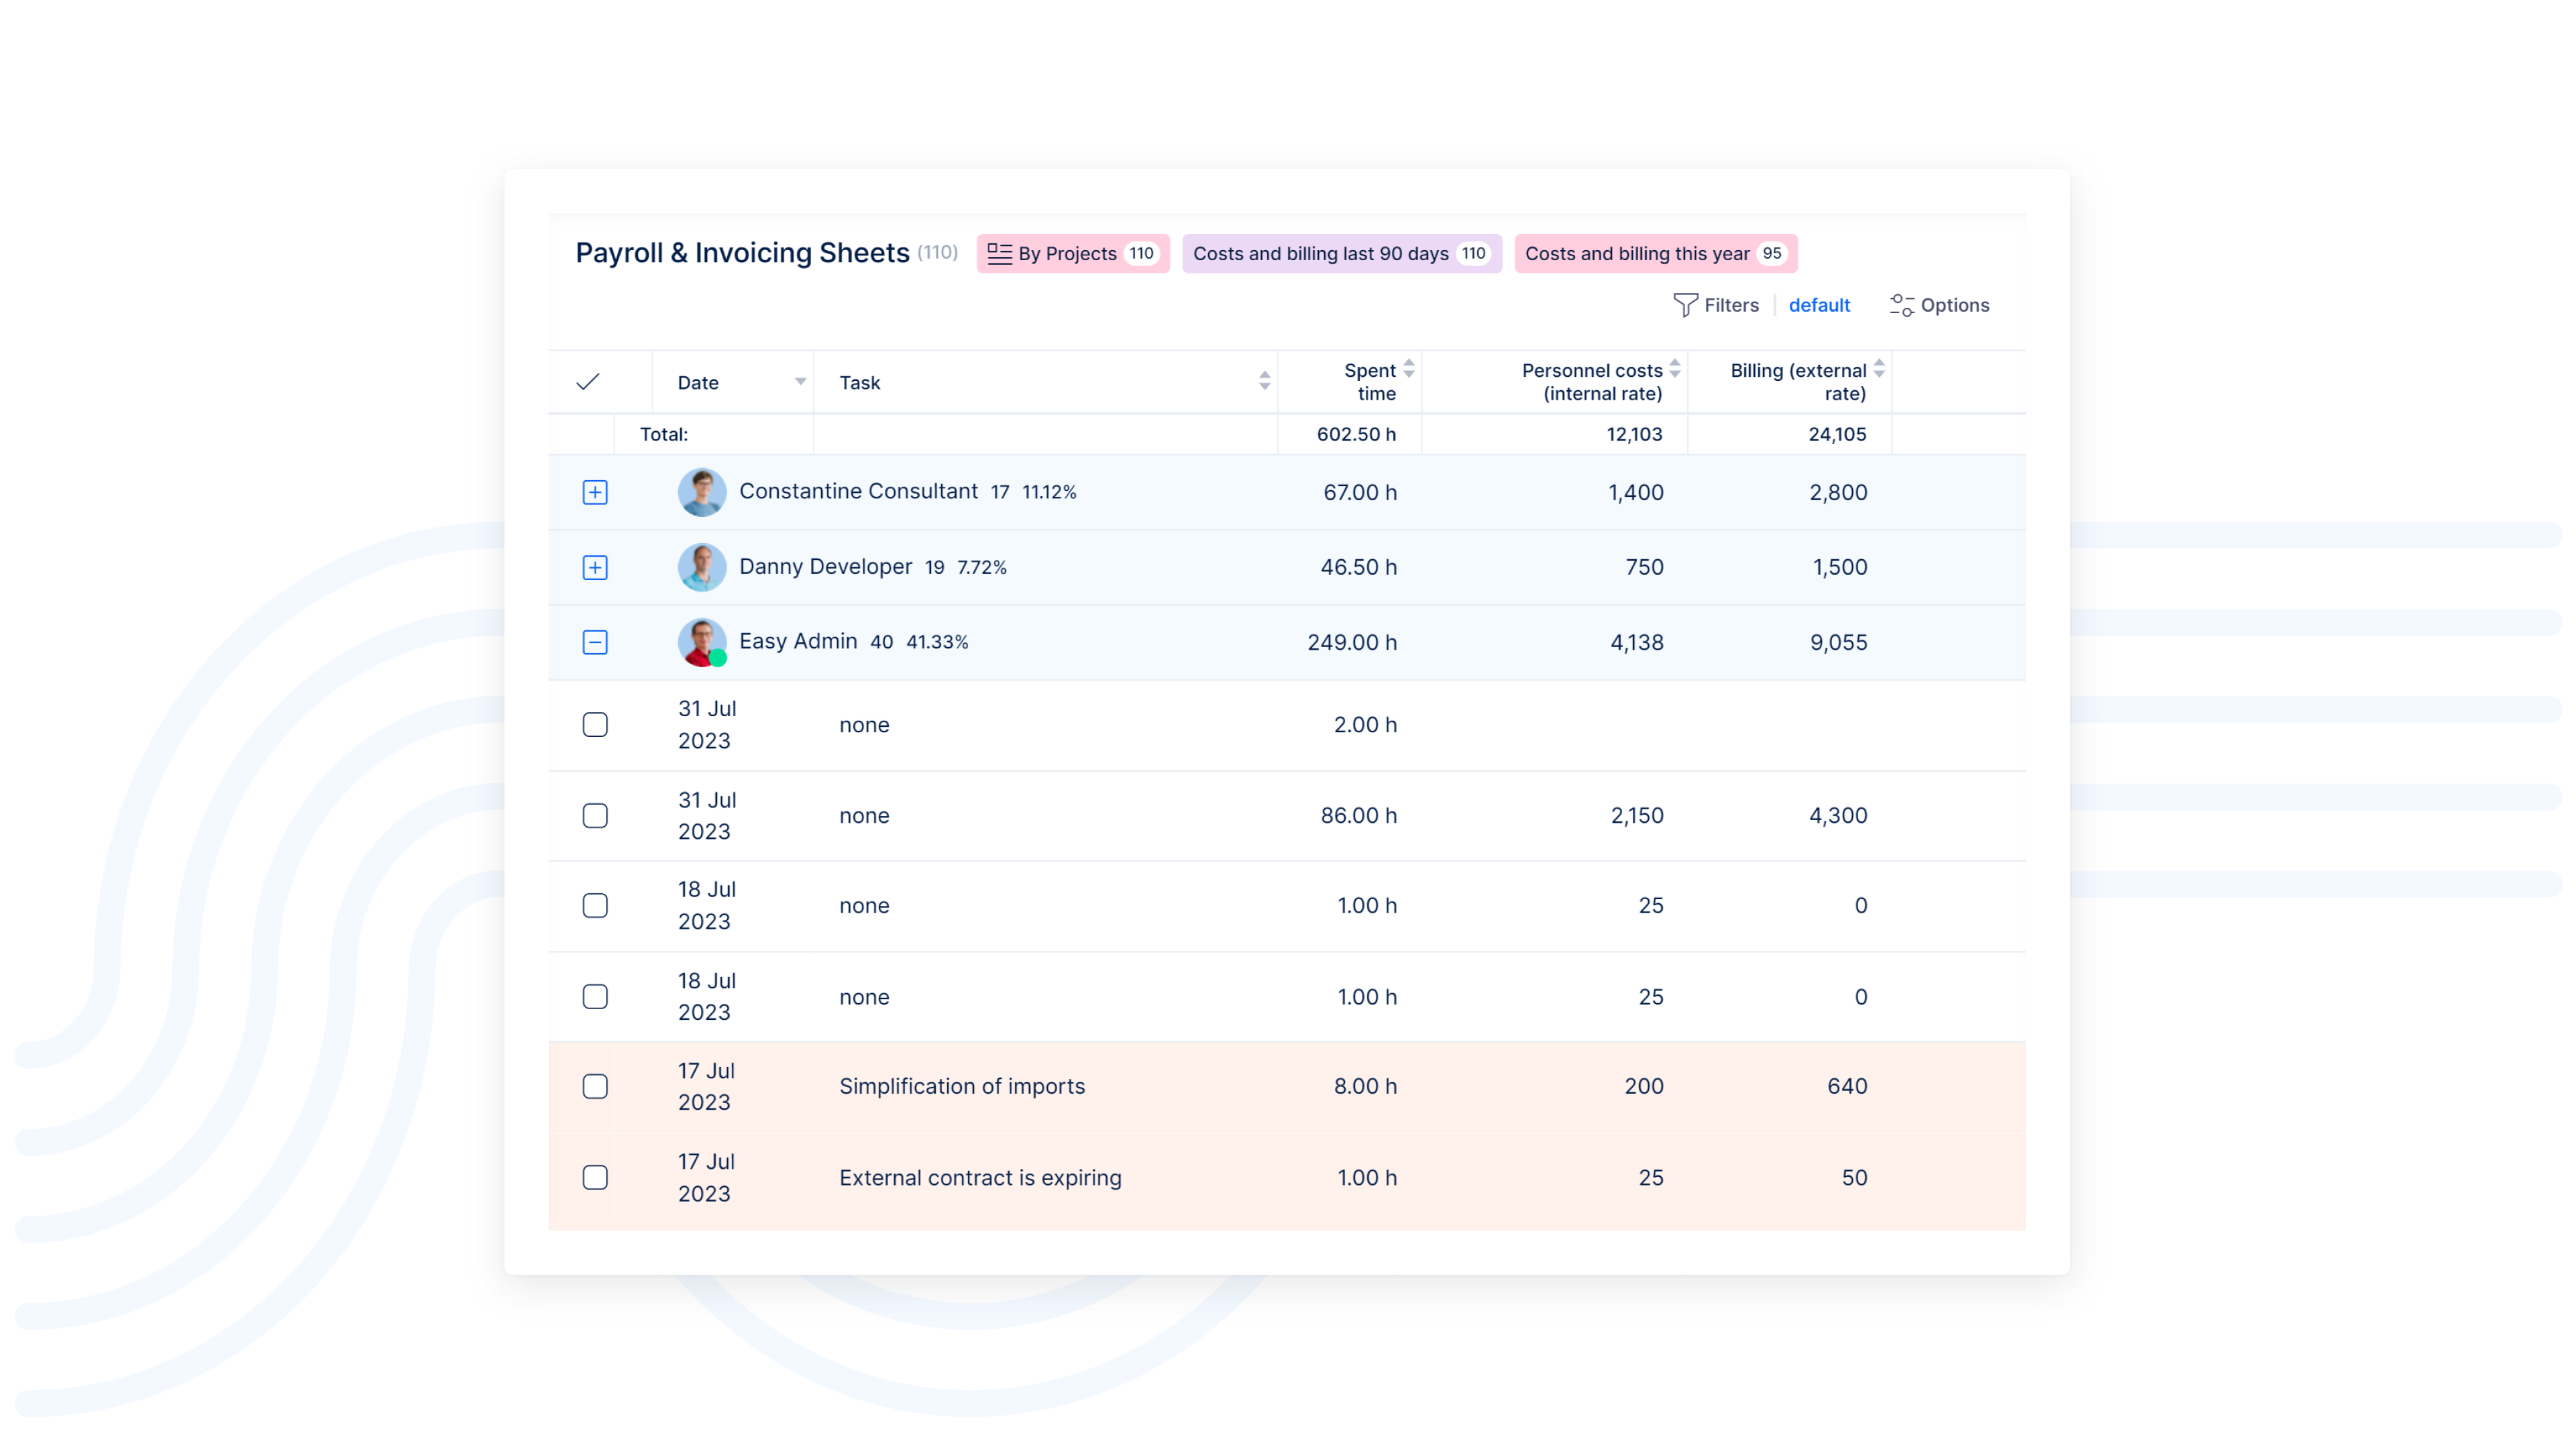The image size is (2576, 1443).
Task: Click the By Projects list icon
Action: 999,254
